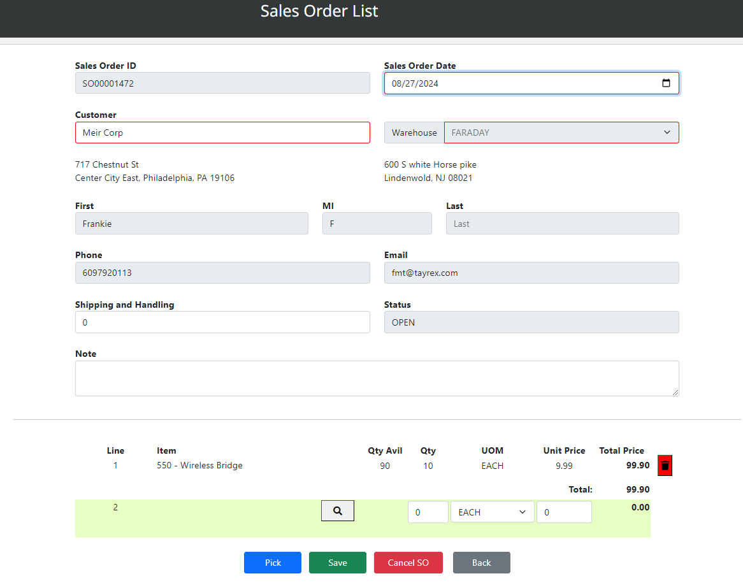743x583 pixels.
Task: Click the Phone field 6097920113
Action: [x=222, y=273]
